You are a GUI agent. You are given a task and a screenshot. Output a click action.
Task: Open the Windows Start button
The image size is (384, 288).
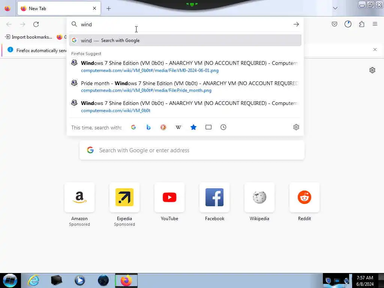coord(10,280)
